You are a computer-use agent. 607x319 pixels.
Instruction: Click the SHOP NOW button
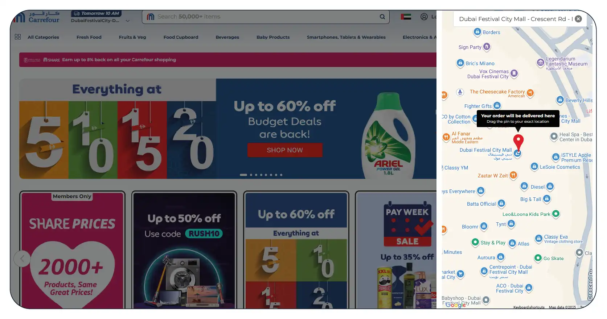285,150
